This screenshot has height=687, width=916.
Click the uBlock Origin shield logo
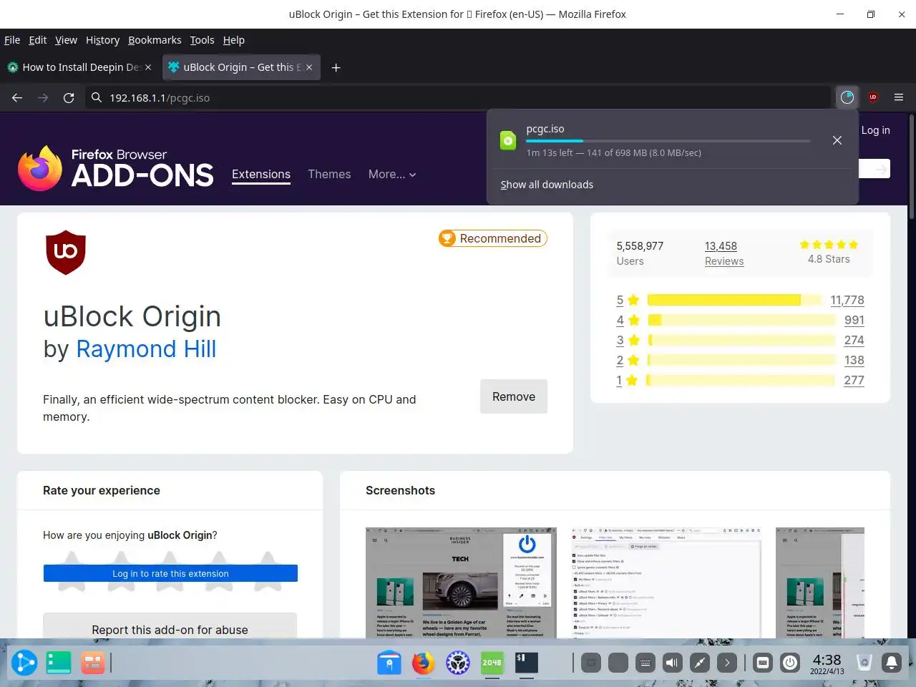[x=66, y=252]
